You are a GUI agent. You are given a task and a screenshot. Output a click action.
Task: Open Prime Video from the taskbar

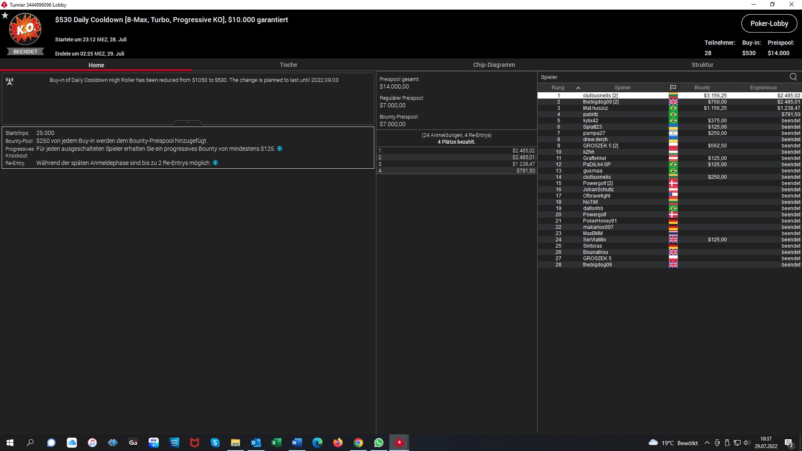pos(174,443)
